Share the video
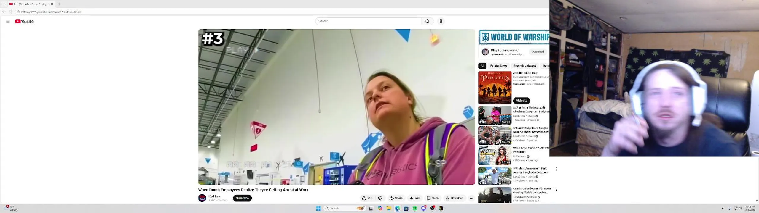The image size is (759, 213). coord(396,198)
